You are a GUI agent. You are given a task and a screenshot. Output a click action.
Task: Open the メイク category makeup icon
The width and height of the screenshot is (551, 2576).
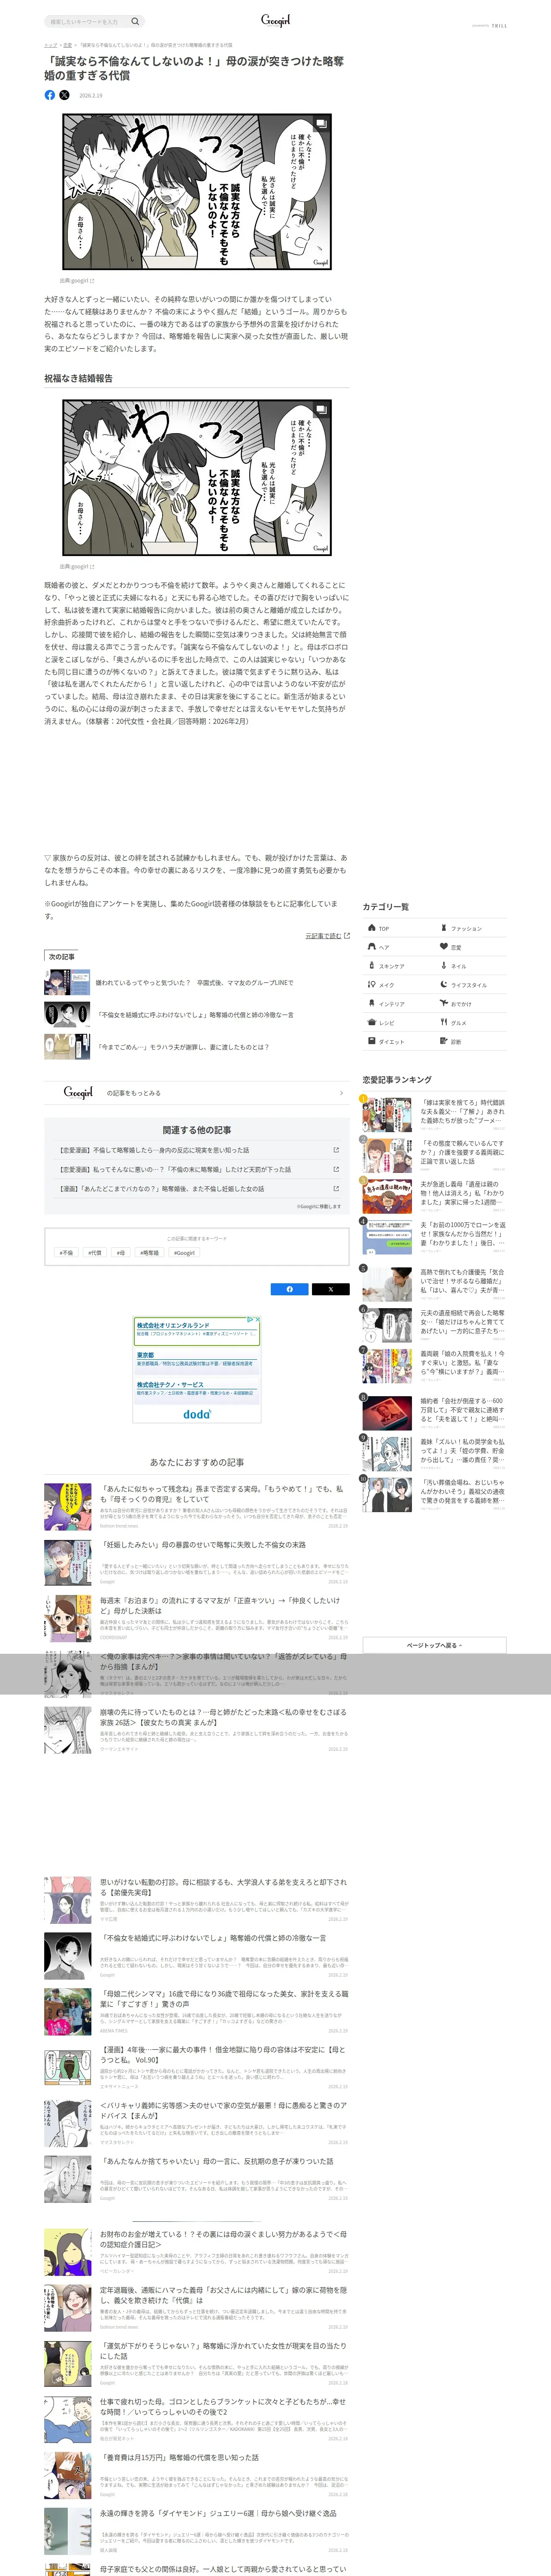pyautogui.click(x=372, y=985)
